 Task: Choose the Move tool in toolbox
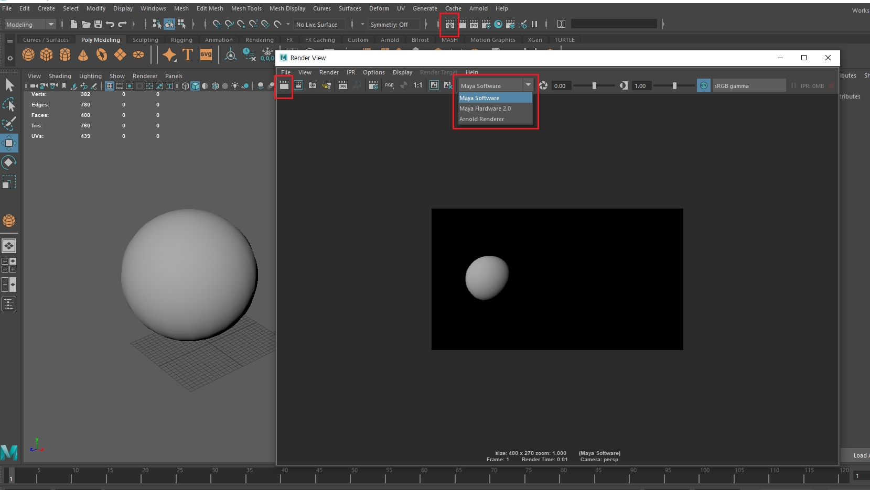pyautogui.click(x=9, y=143)
